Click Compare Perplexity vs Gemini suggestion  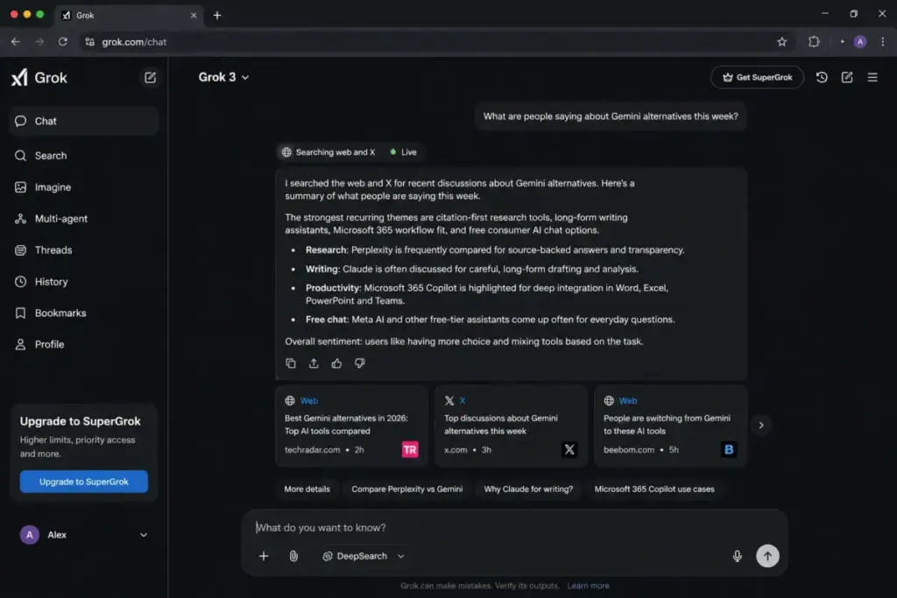click(x=406, y=489)
